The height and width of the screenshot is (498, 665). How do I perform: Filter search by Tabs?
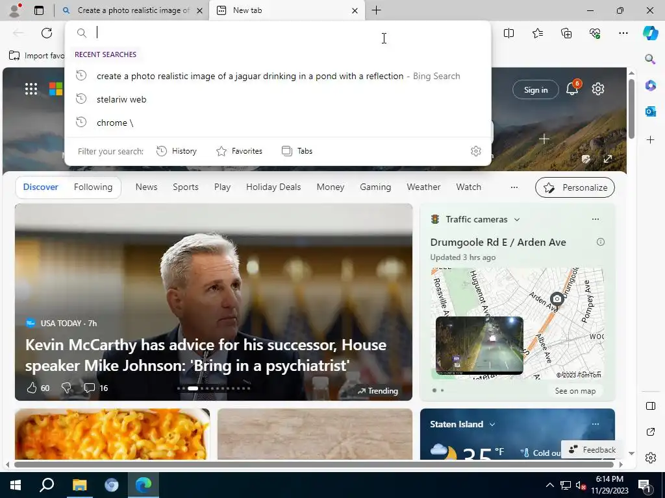click(297, 151)
